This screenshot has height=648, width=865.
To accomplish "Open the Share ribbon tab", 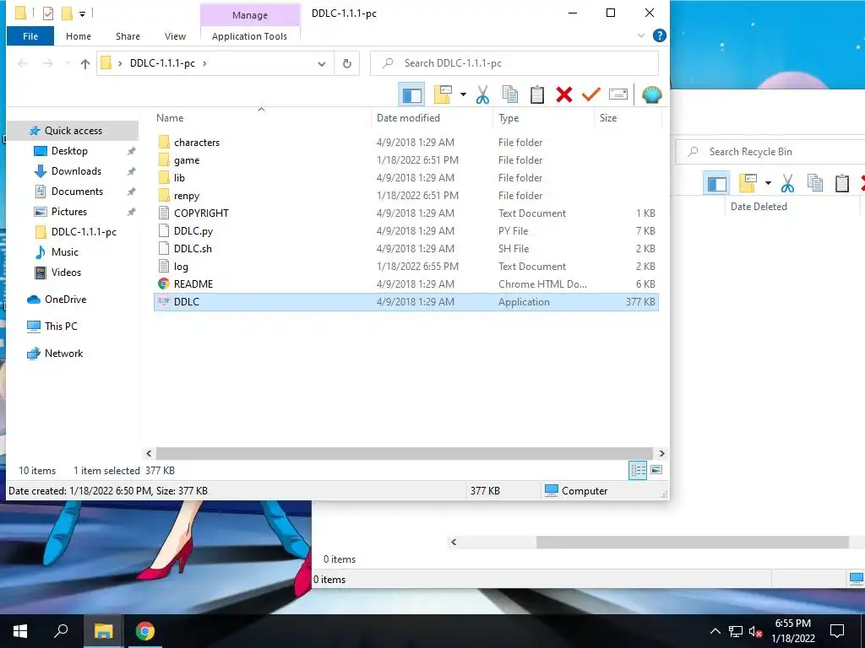I will tap(128, 36).
